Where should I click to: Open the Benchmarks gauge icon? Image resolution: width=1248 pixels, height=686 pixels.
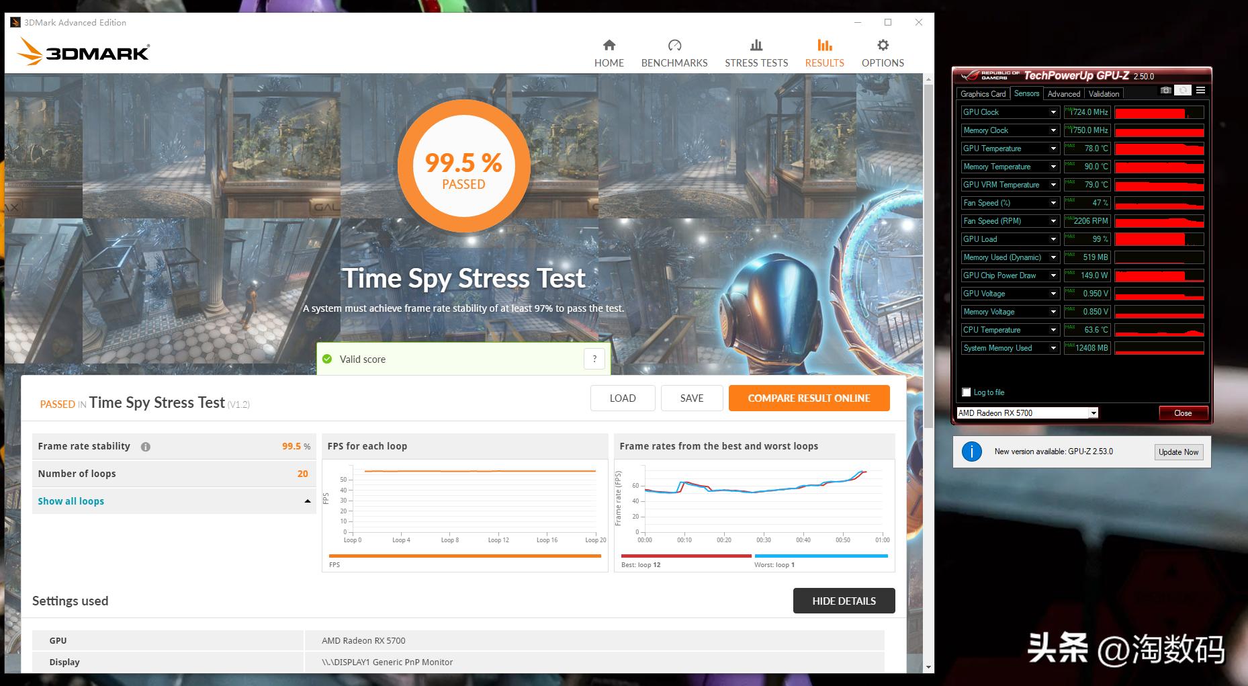pyautogui.click(x=674, y=45)
